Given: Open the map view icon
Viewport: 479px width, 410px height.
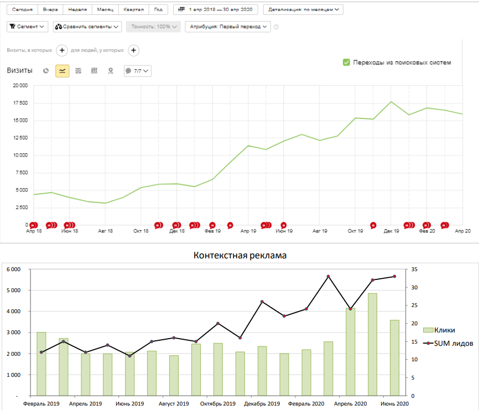Looking at the screenshot, I should [111, 71].
